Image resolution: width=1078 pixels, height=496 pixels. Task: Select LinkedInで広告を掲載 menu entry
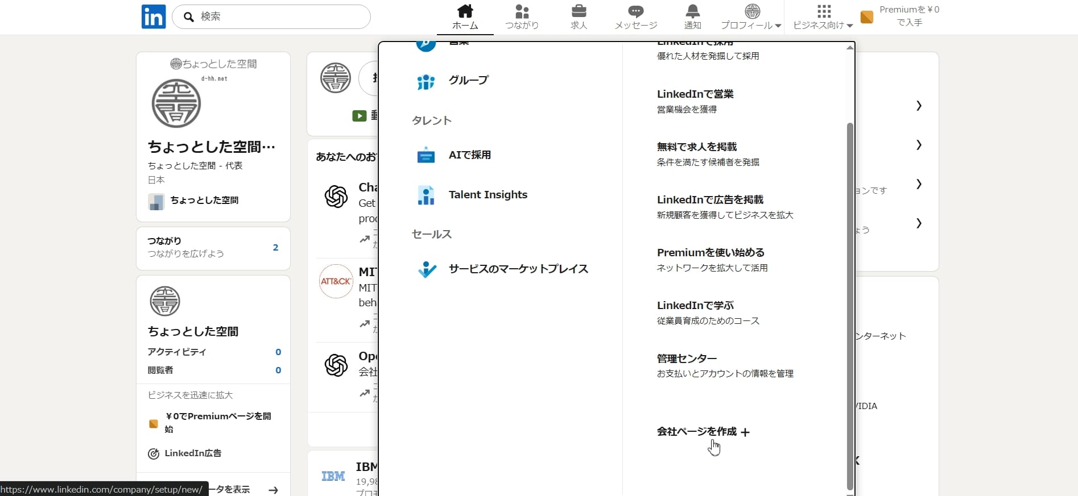pos(725,207)
